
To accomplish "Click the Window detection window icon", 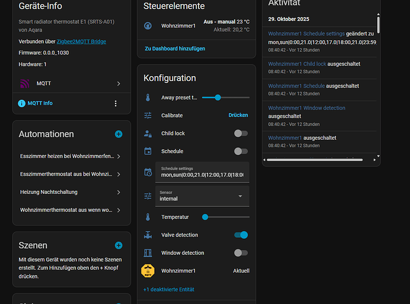I will (x=148, y=253).
